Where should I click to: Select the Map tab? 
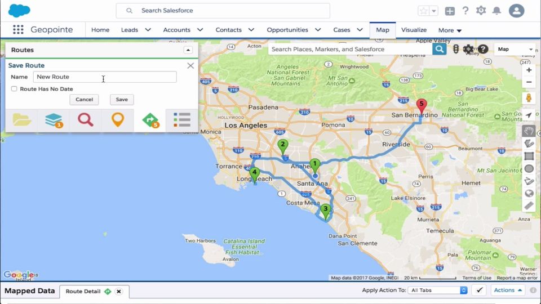click(383, 30)
